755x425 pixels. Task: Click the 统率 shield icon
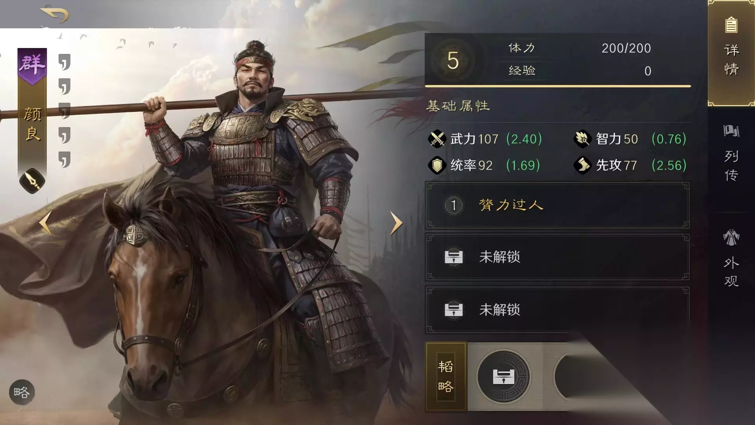[437, 165]
